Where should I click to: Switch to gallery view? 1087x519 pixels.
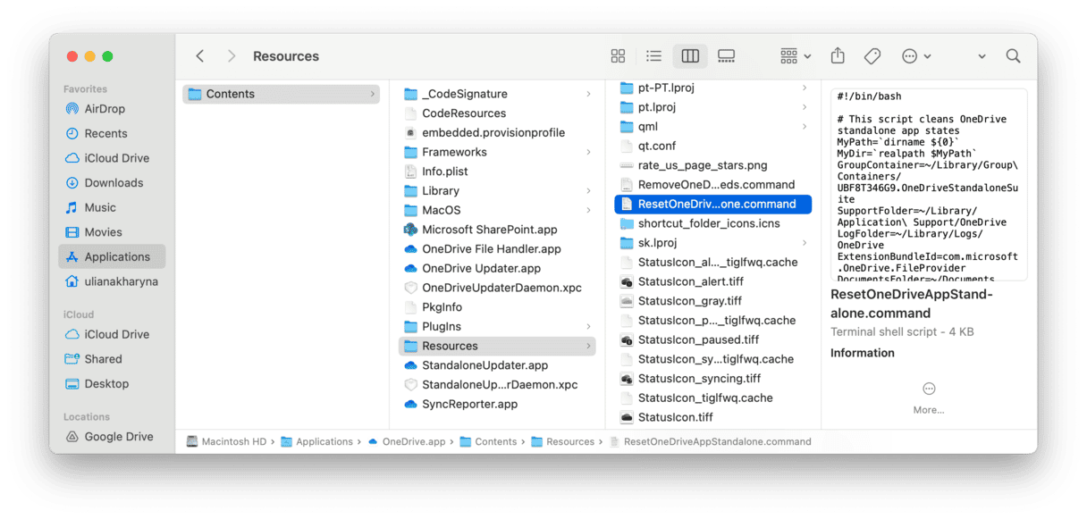point(726,56)
